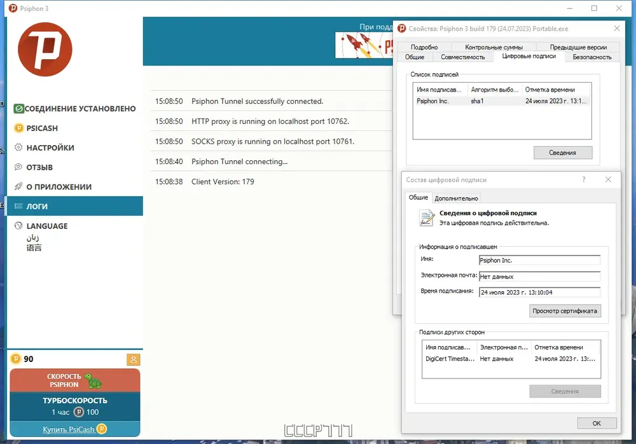Switch to the Безопасность tab
The image size is (636, 444).
point(591,57)
